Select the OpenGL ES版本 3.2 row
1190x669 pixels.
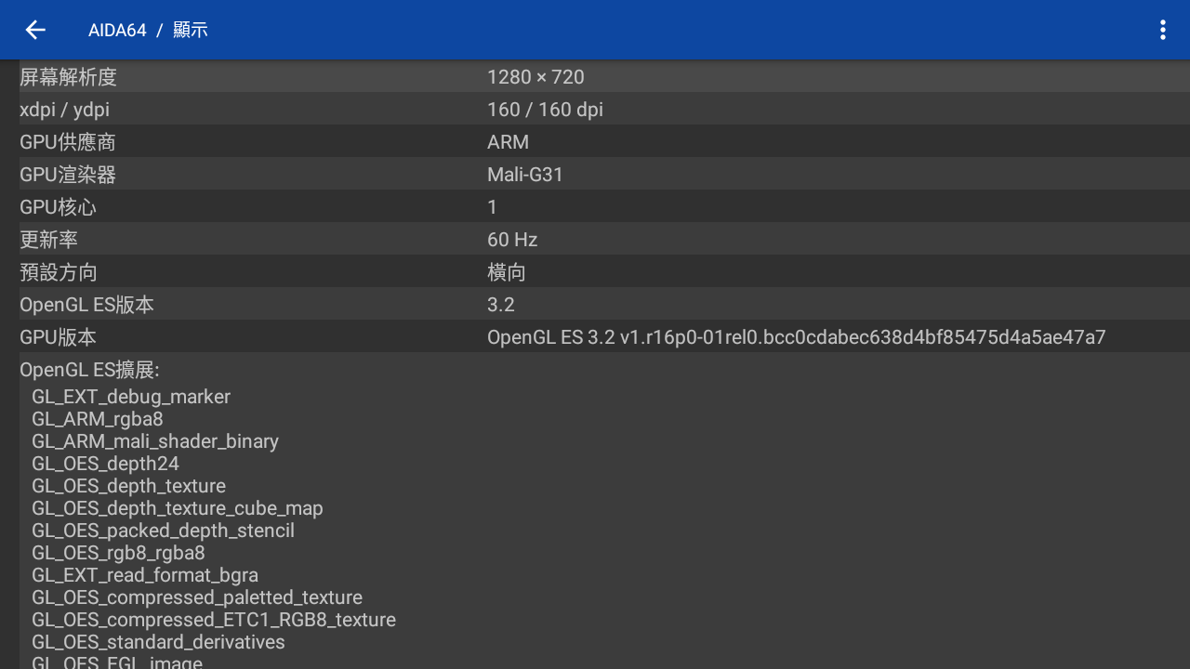[595, 305]
